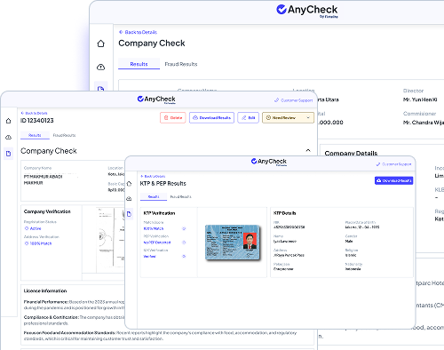Image resolution: width=444 pixels, height=350 pixels.
Task: Click info icon next to No PEP Detected
Action: tap(184, 243)
